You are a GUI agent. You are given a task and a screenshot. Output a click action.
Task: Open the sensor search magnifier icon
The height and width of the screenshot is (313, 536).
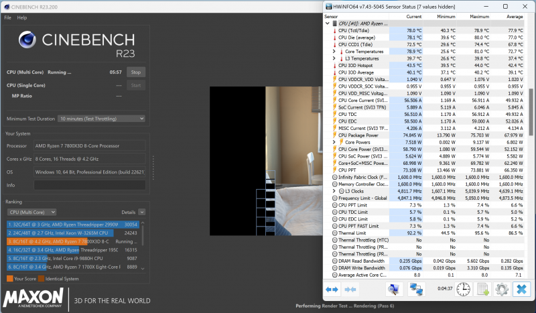click(395, 289)
